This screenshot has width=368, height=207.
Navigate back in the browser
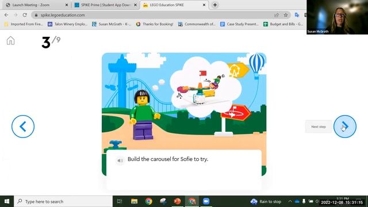[6, 15]
